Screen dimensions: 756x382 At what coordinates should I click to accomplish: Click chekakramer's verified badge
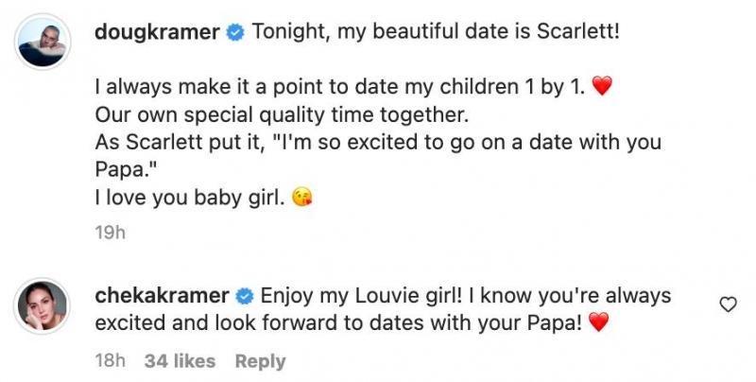point(244,297)
